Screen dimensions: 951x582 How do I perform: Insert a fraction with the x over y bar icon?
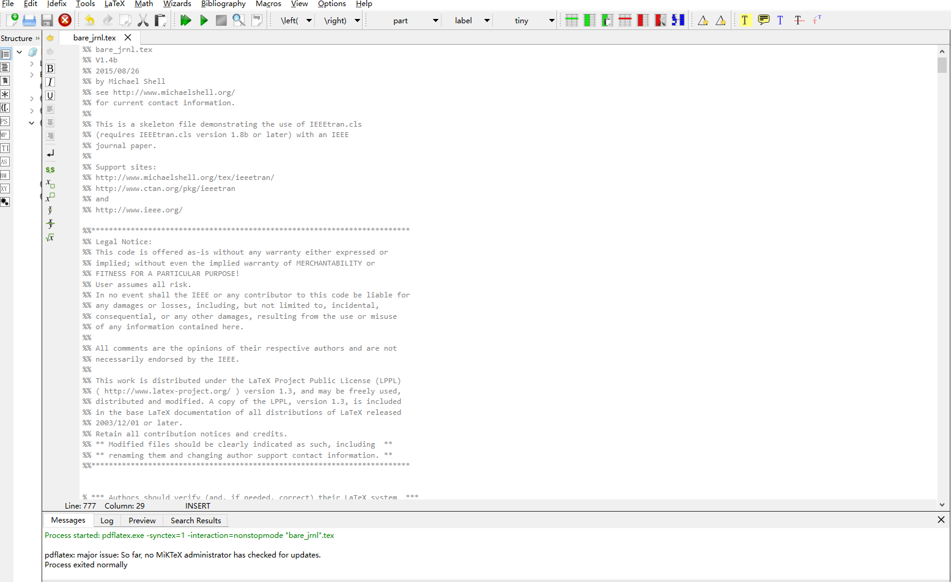pyautogui.click(x=50, y=223)
